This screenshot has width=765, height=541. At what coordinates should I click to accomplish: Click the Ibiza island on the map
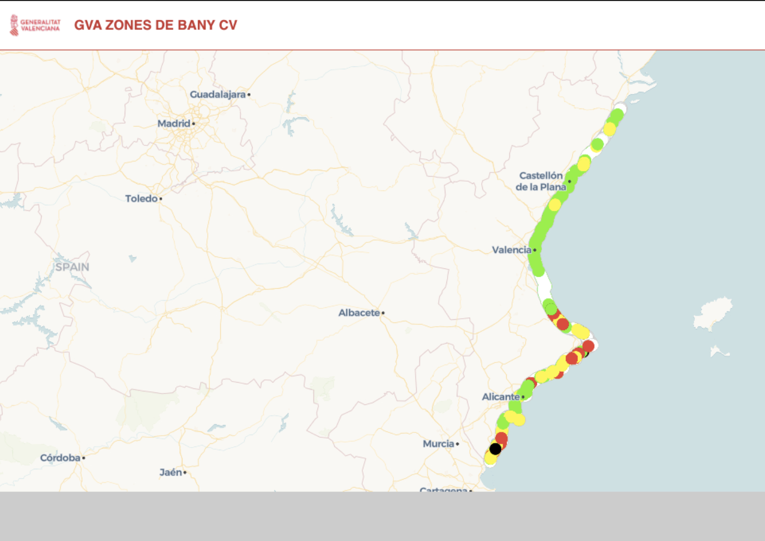click(x=713, y=314)
